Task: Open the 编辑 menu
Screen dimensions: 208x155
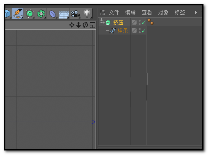Action: [x=130, y=12]
